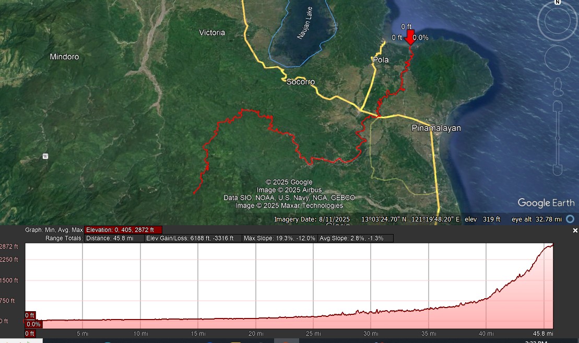Click the Naujan Lake label
This screenshot has height=343, width=579.
coord(305,23)
